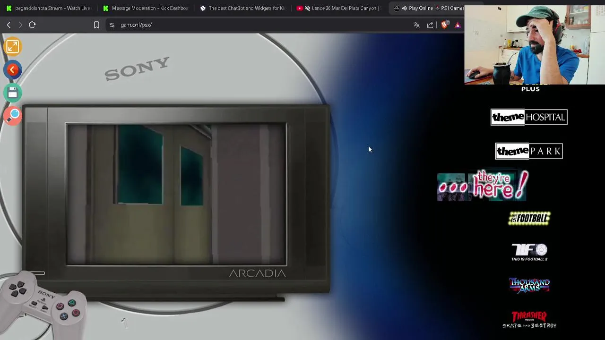Image resolution: width=605 pixels, height=340 pixels.
Task: Open the Thousand Arms game
Action: point(529,285)
